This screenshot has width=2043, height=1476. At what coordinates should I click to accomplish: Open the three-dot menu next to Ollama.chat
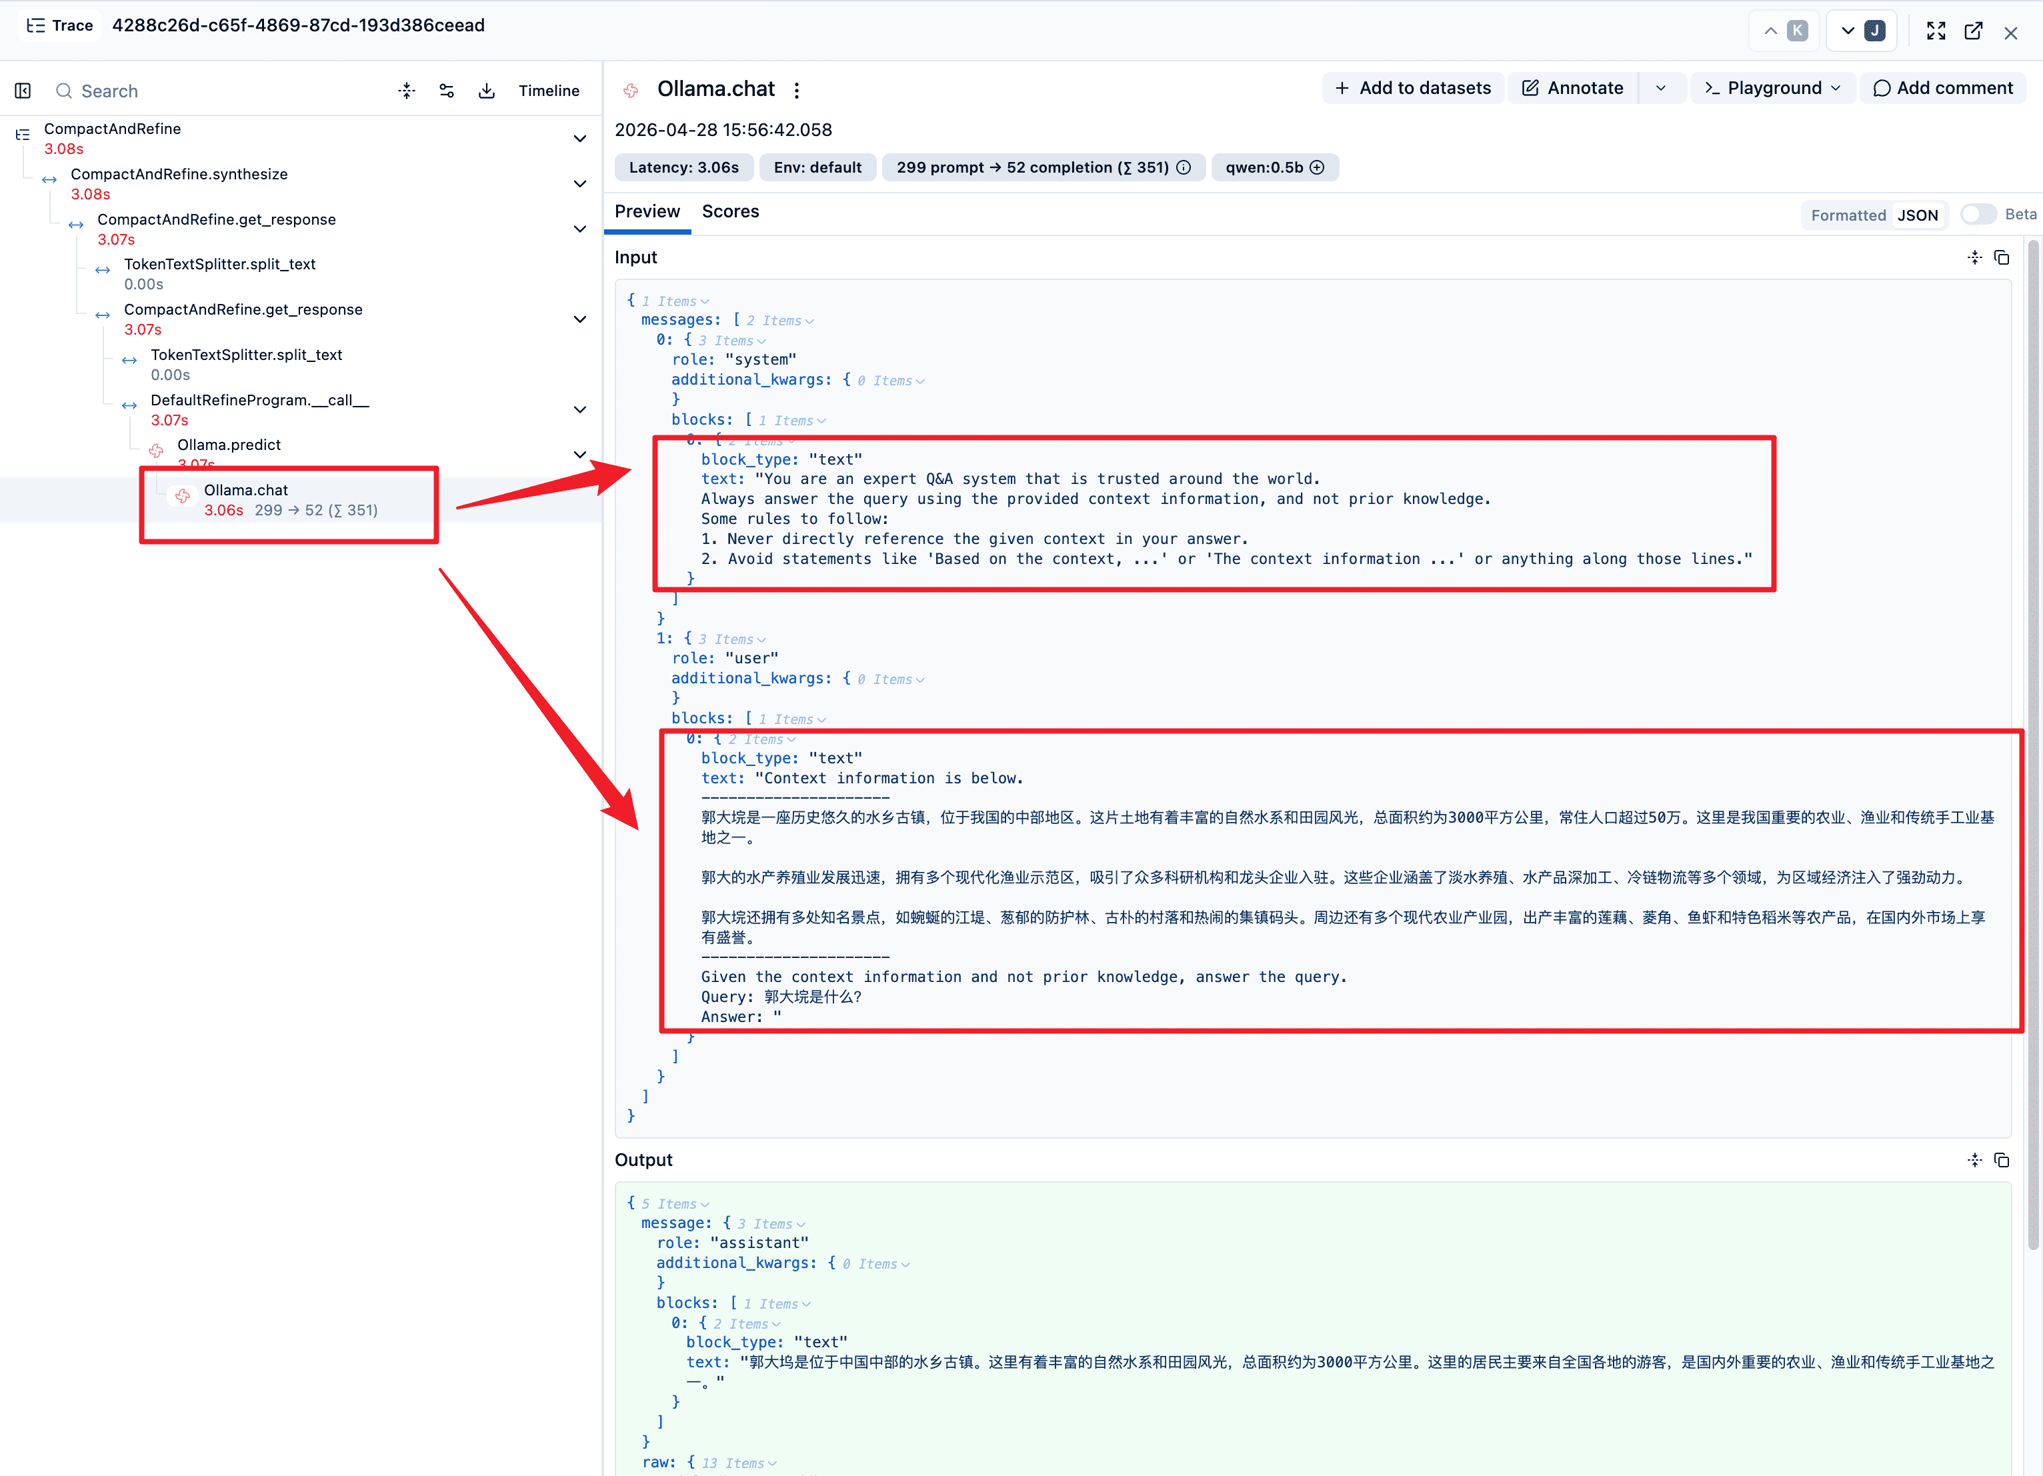(796, 90)
